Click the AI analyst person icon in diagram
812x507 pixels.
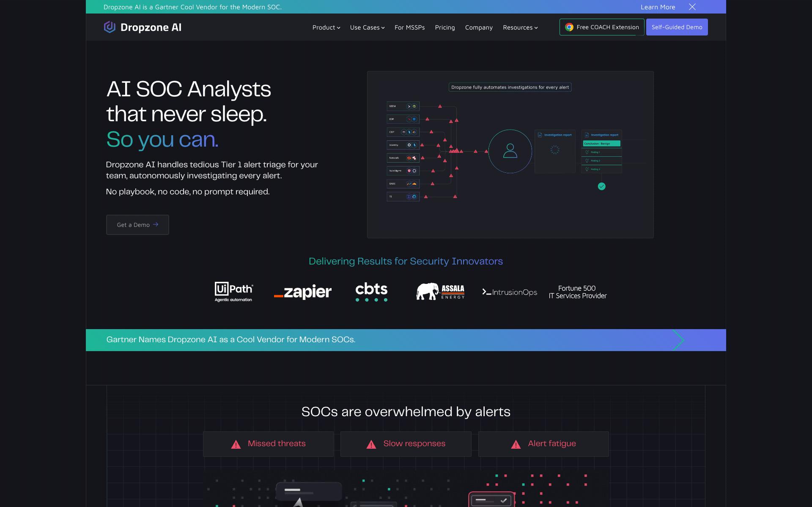pyautogui.click(x=510, y=151)
